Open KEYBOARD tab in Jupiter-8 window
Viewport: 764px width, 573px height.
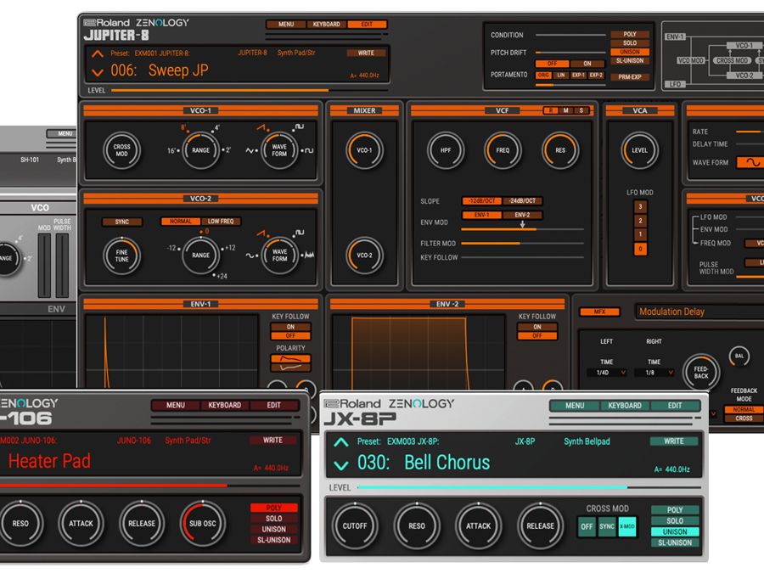[x=327, y=24]
